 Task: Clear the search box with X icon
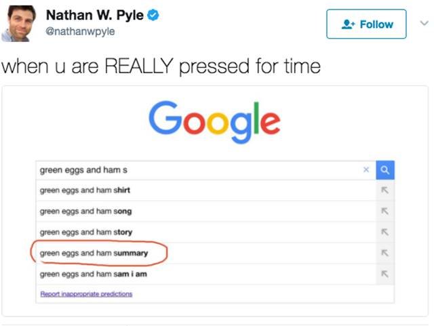pos(366,169)
